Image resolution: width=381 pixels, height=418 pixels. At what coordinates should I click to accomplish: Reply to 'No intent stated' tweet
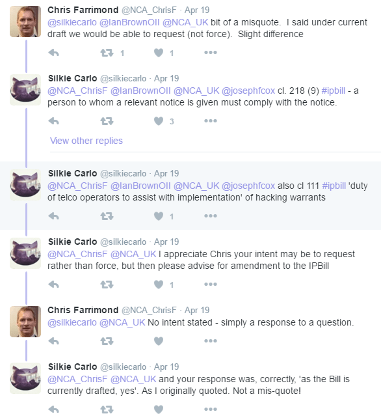tap(53, 341)
